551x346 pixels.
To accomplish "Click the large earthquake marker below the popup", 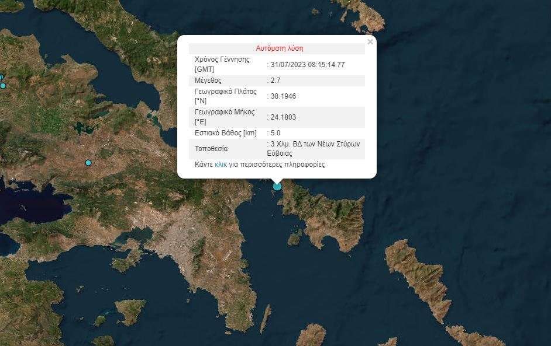I will (x=277, y=186).
